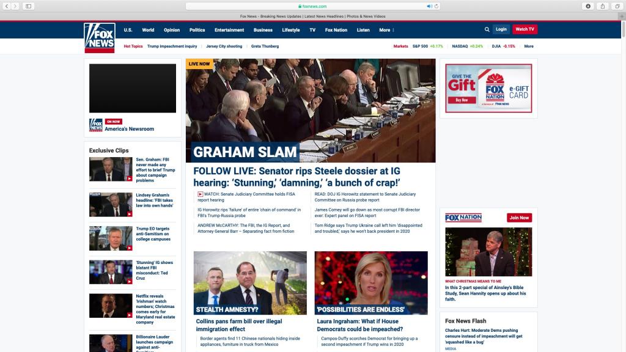Mute the tab audio speaker icon
This screenshot has height=352, width=626.
click(x=429, y=6)
